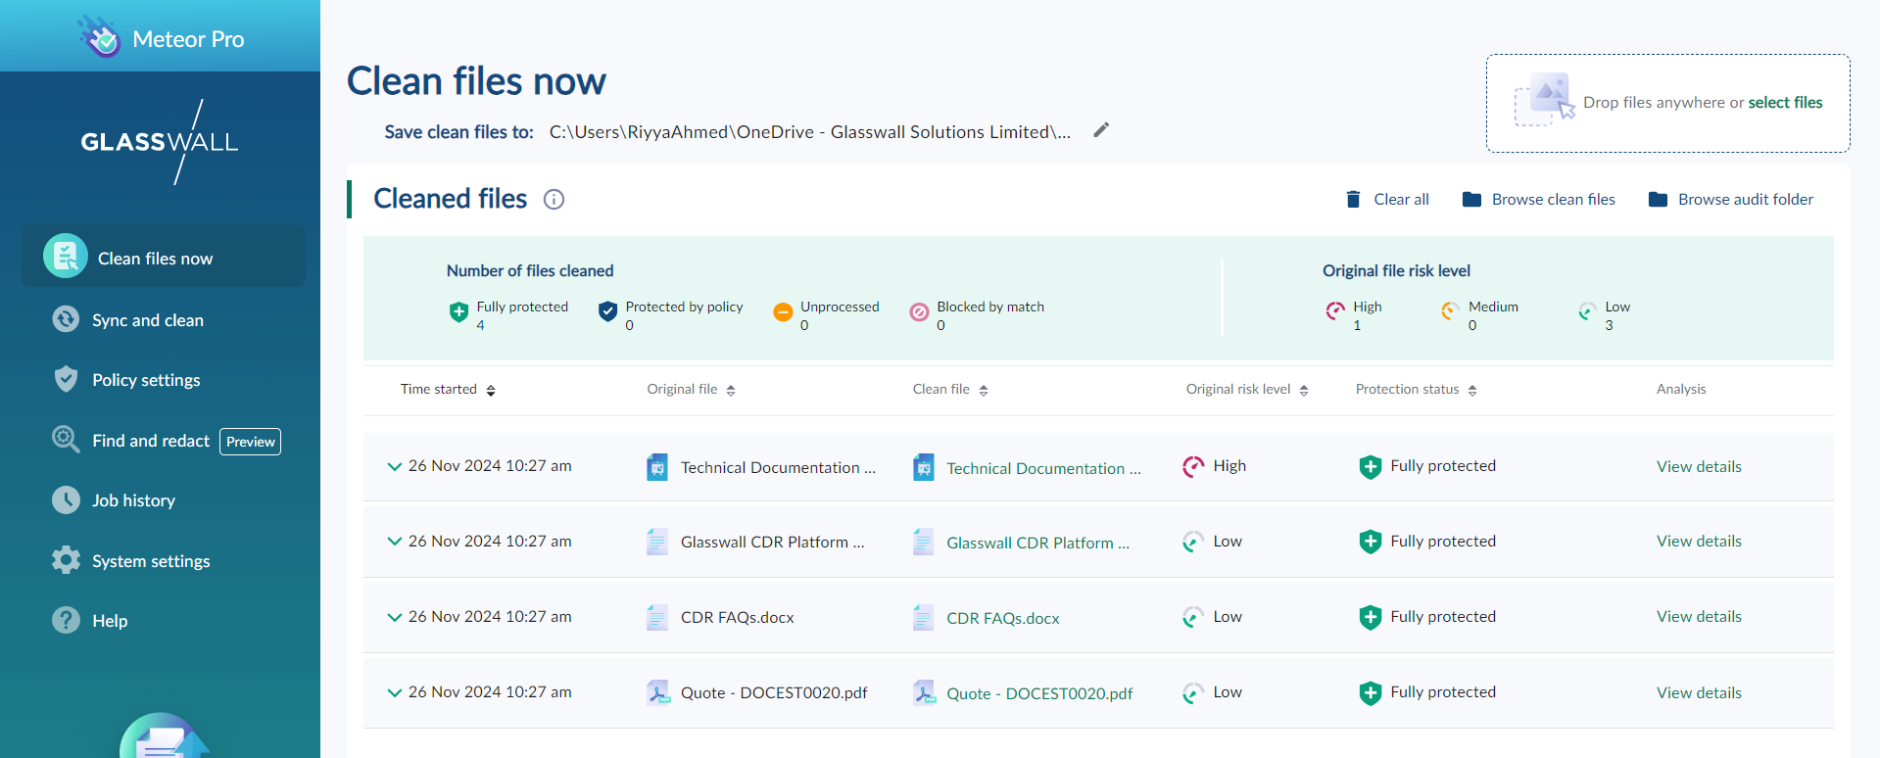Click the pencil icon to edit save path

[1101, 130]
